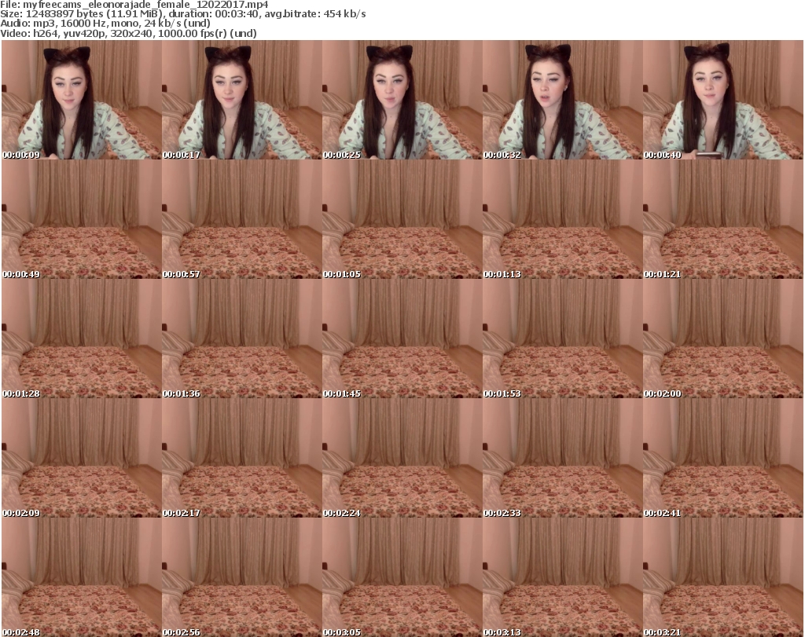Click the 'Video: h264, yuv420p' line
The height and width of the screenshot is (637, 805).
(x=128, y=33)
